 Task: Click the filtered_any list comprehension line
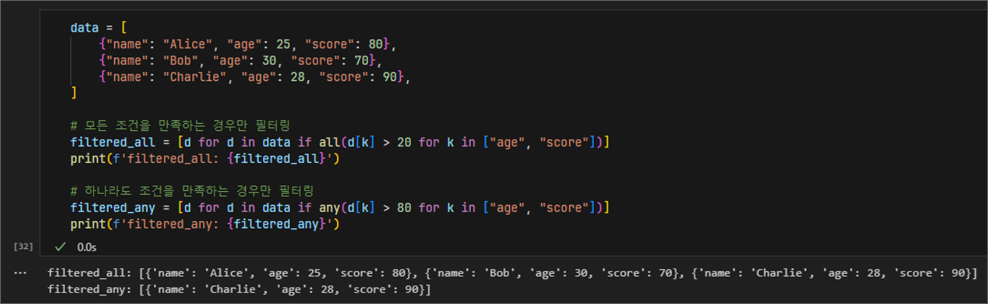click(340, 208)
